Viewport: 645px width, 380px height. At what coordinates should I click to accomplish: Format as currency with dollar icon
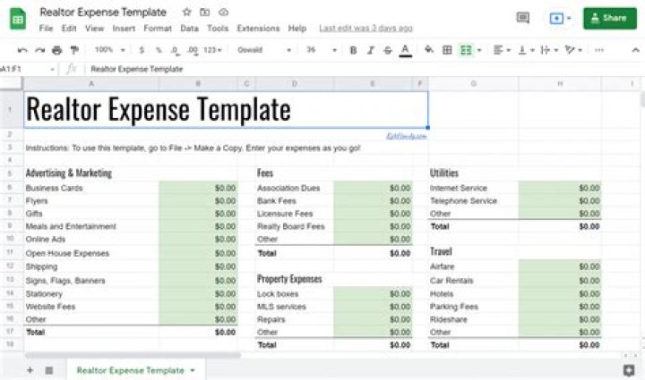tap(142, 50)
